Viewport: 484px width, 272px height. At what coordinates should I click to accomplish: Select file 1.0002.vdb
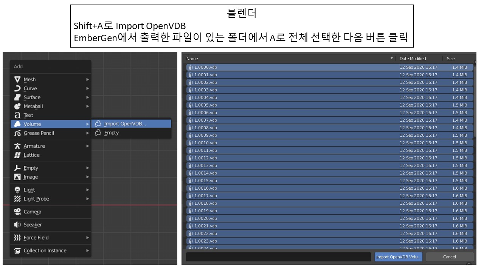pyautogui.click(x=330, y=82)
